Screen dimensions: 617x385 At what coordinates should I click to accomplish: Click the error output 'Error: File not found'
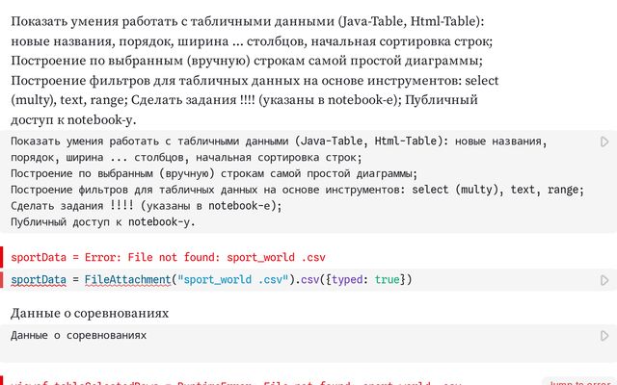click(x=152, y=257)
